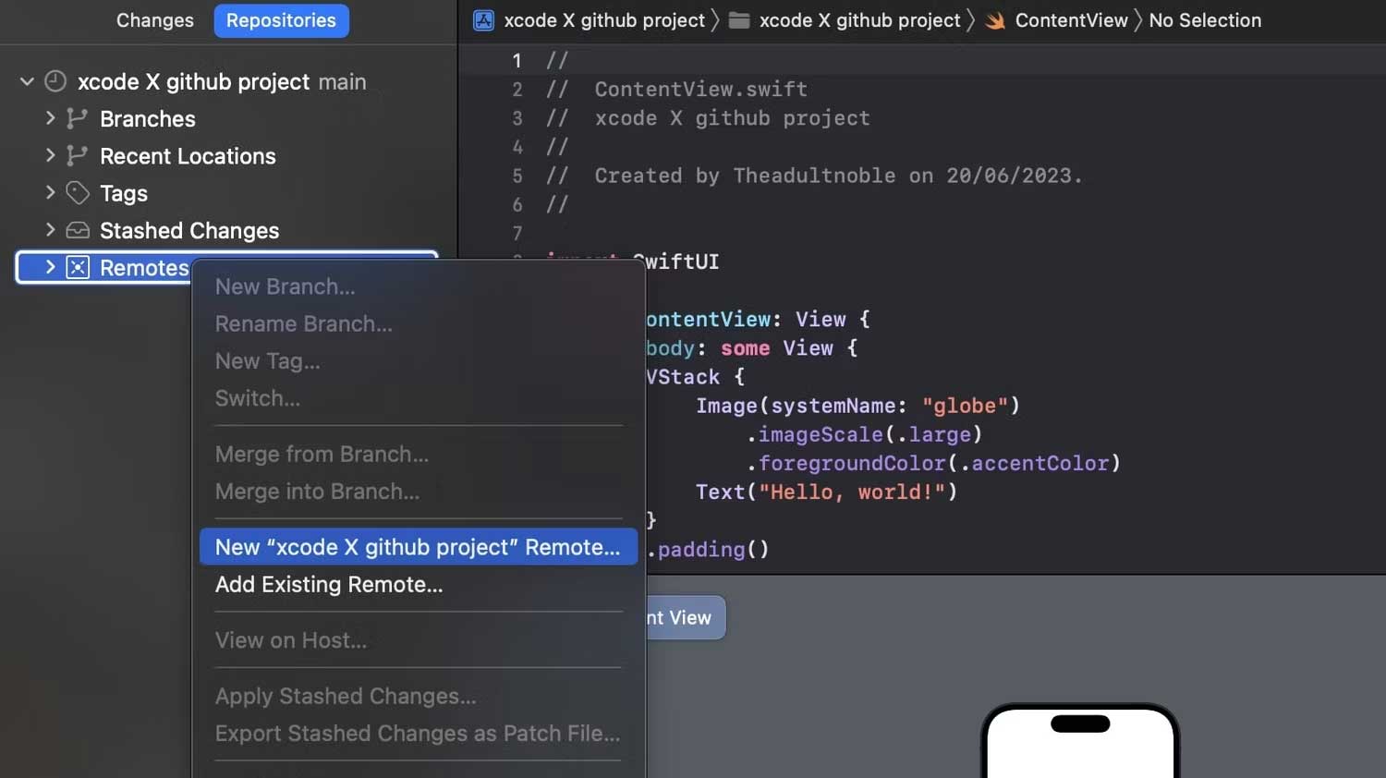Expand the Branches group
Screen dimensions: 1386x778
coord(51,118)
